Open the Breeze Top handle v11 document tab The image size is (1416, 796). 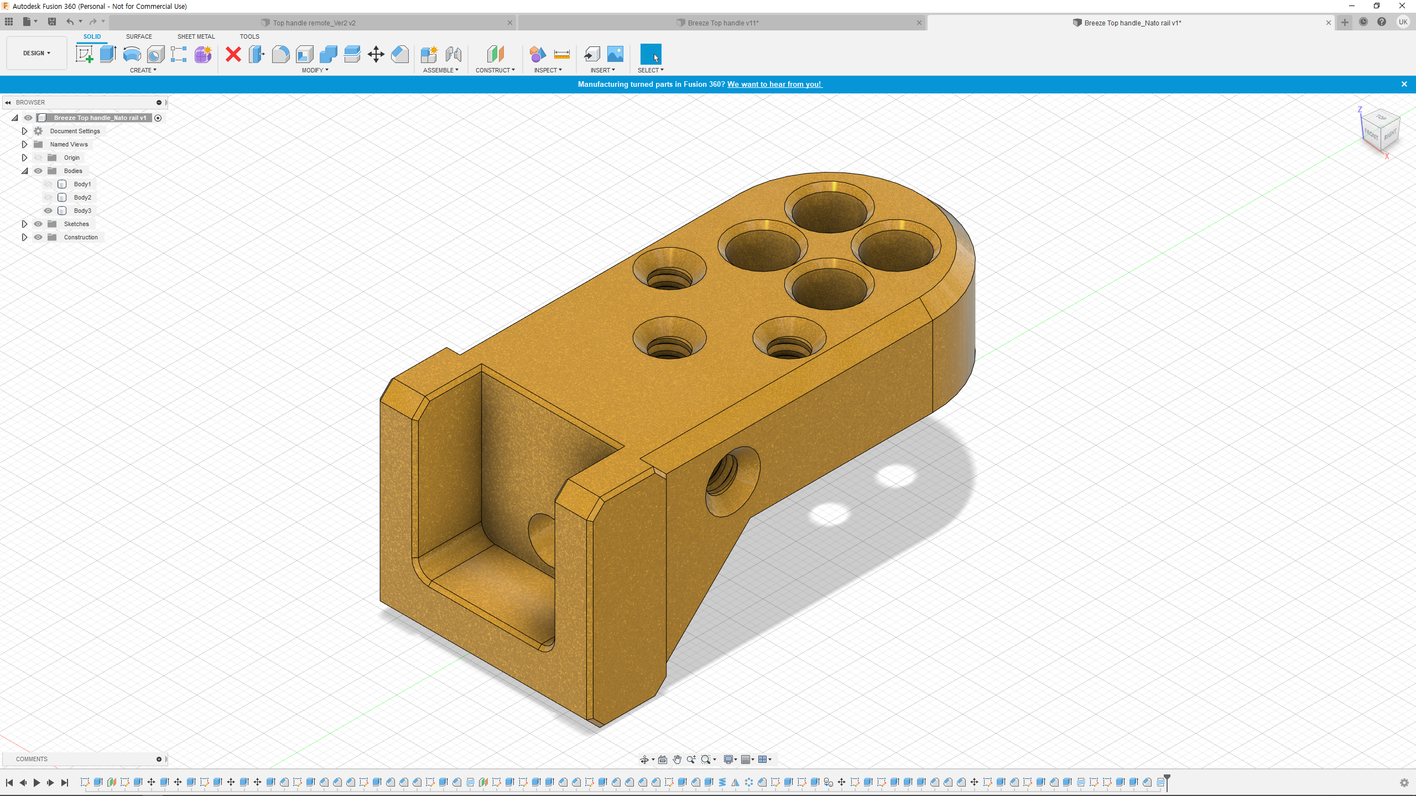pyautogui.click(x=722, y=23)
